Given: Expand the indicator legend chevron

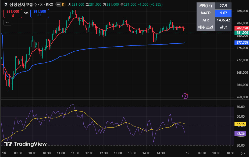Looking at the screenshot, I should pos(8,23).
